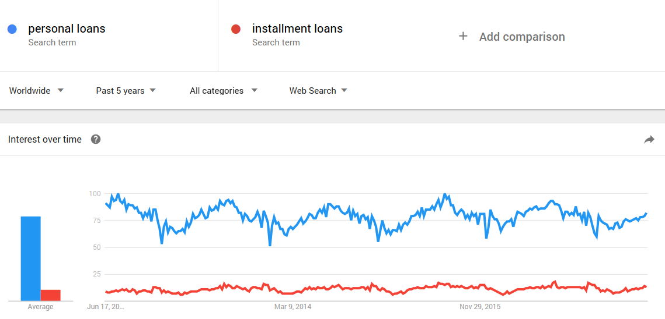Edit the personal loans search term
This screenshot has width=665, height=319.
67,29
